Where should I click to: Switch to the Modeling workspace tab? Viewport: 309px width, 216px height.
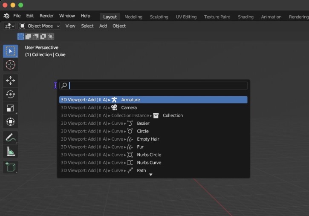[x=133, y=17]
